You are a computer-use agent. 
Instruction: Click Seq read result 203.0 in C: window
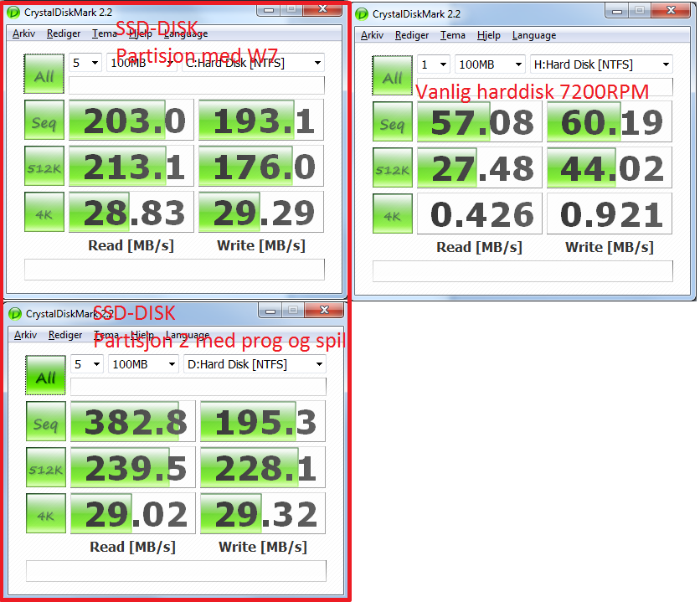(131, 120)
